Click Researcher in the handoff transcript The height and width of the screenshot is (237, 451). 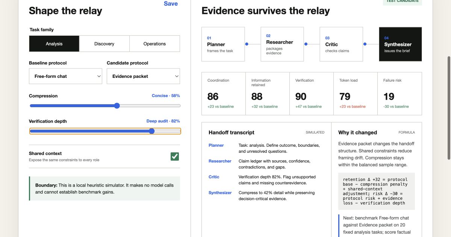pos(220,161)
